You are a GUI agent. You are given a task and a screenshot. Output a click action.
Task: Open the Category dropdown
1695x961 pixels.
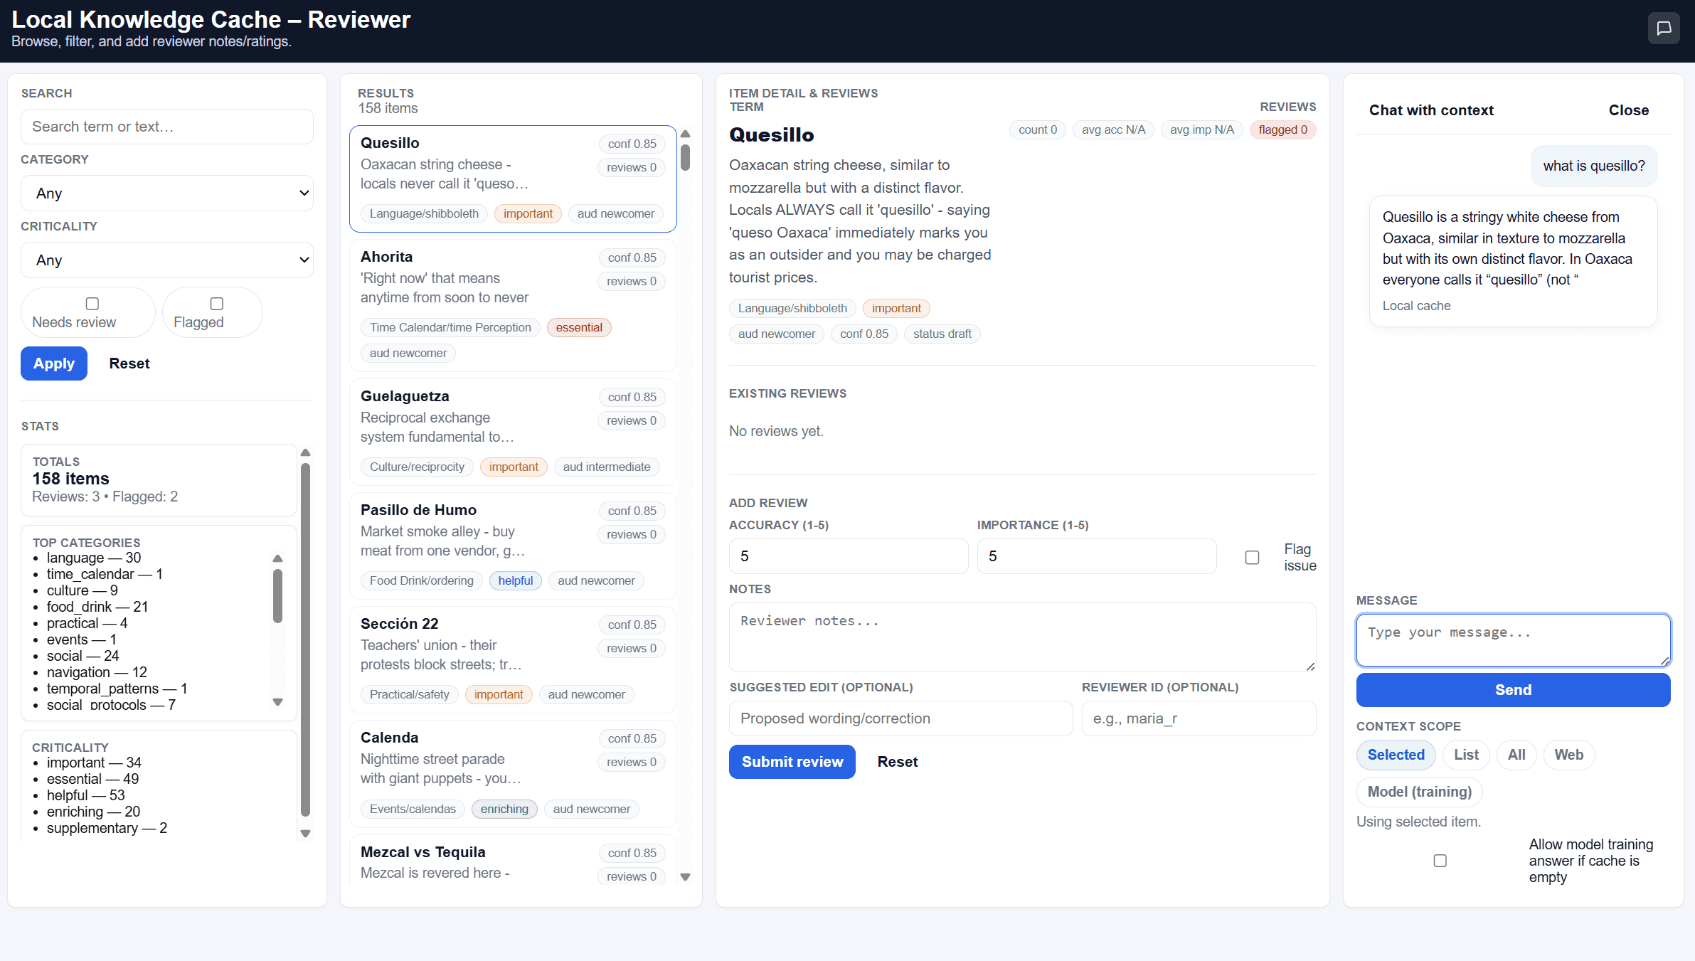(166, 192)
